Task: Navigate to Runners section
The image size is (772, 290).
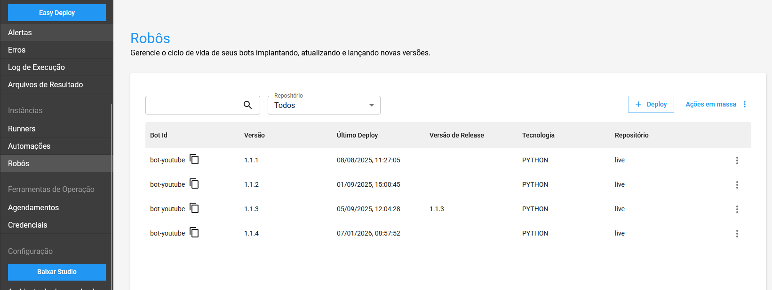Action: tap(22, 129)
